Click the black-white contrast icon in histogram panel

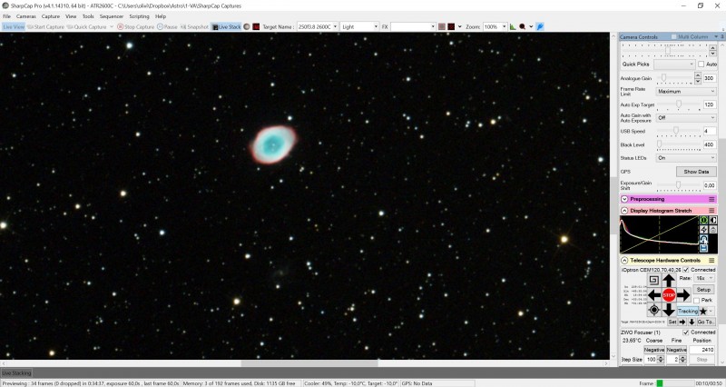click(713, 220)
